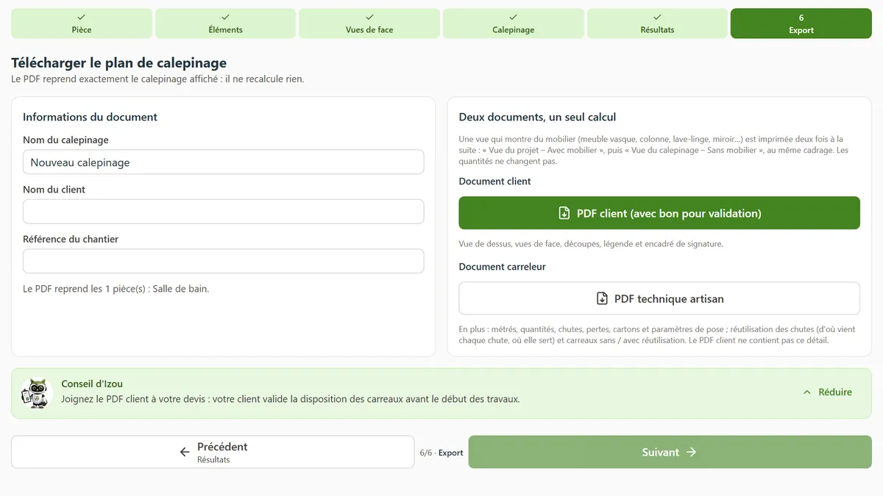This screenshot has height=496, width=883.
Task: Click the Référence du chantier input
Action: 224,262
